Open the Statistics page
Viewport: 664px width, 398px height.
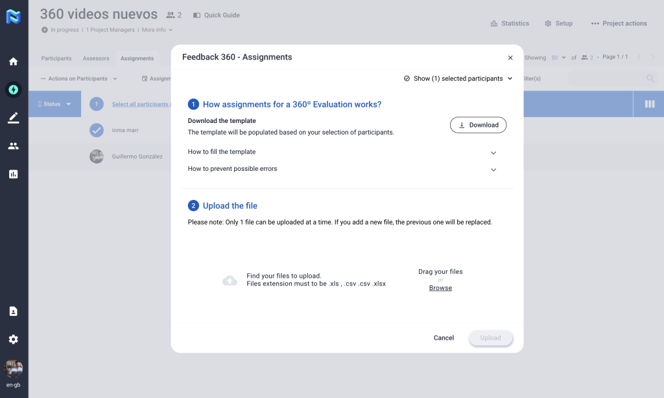[x=510, y=23]
